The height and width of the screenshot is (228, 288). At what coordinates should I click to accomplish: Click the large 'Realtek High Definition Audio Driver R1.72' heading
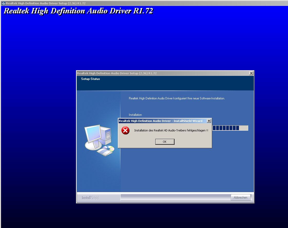click(x=79, y=11)
